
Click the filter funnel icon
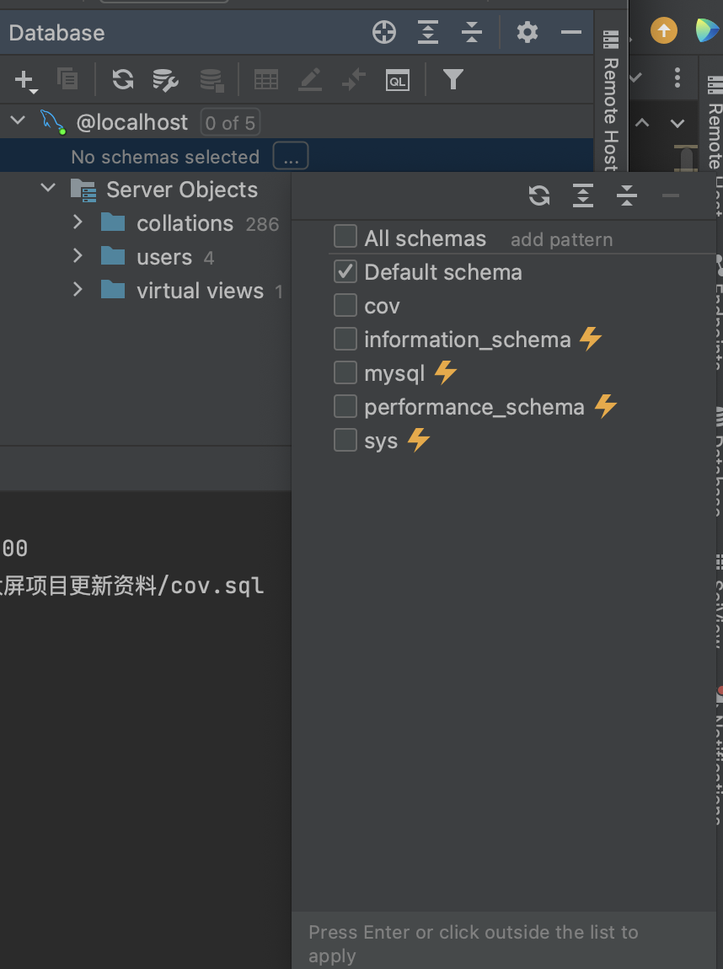click(453, 79)
